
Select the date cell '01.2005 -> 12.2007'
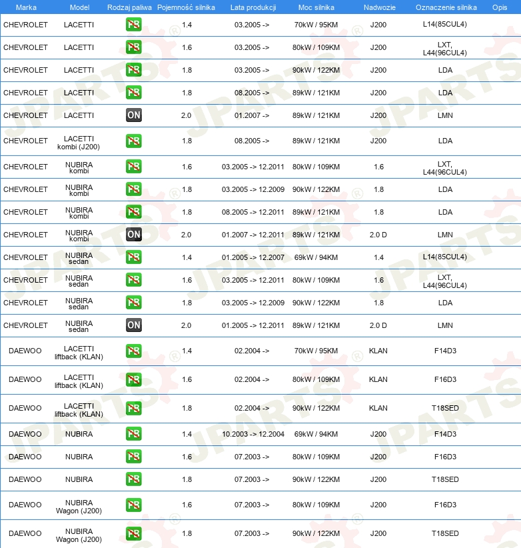click(x=253, y=257)
